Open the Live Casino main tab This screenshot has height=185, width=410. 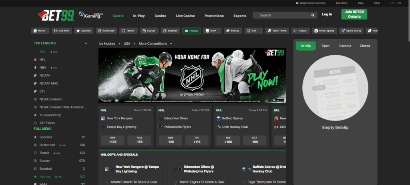pyautogui.click(x=185, y=16)
